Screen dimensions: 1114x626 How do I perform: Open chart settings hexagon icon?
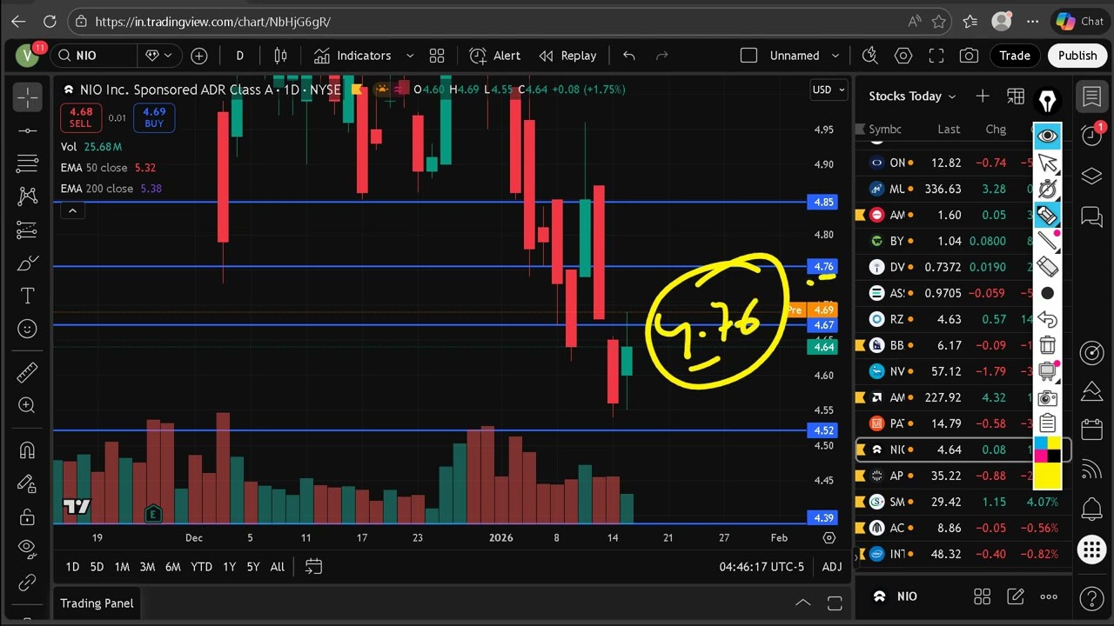point(903,56)
